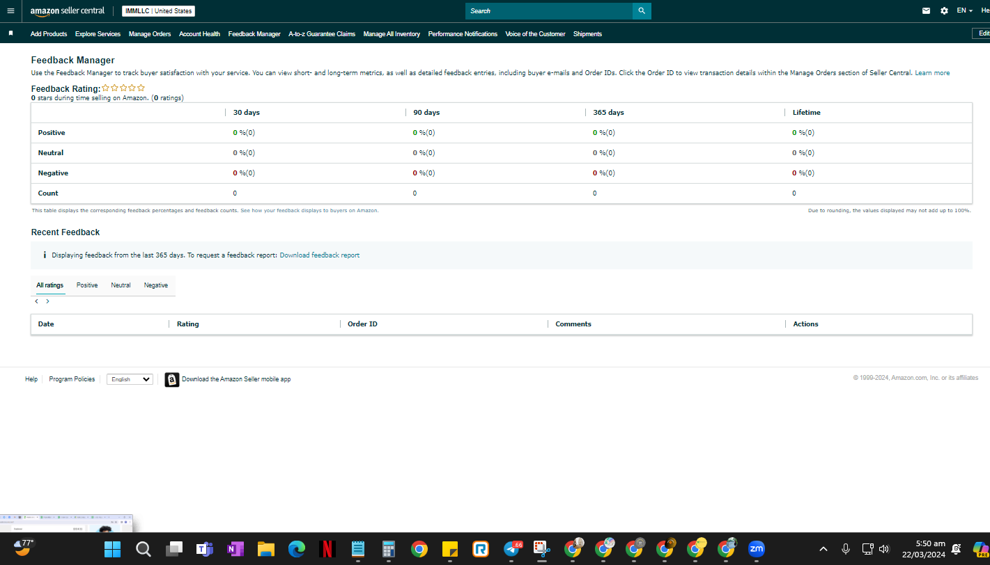Image resolution: width=990 pixels, height=565 pixels.
Task: Go to next feedback page arrow
Action: 47,301
